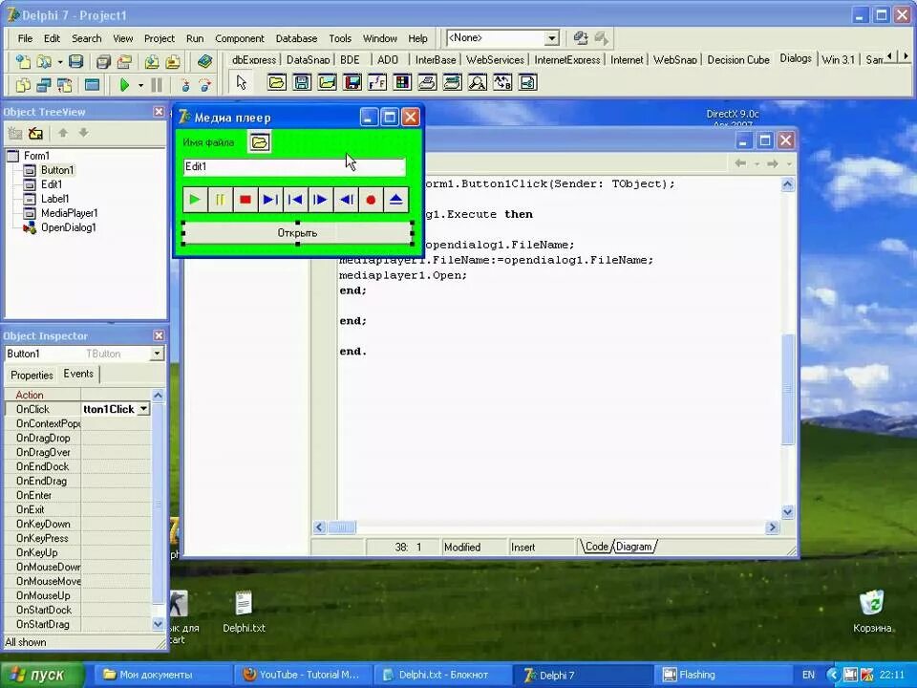Run the project with green arrow
The image size is (917, 688).
point(124,85)
